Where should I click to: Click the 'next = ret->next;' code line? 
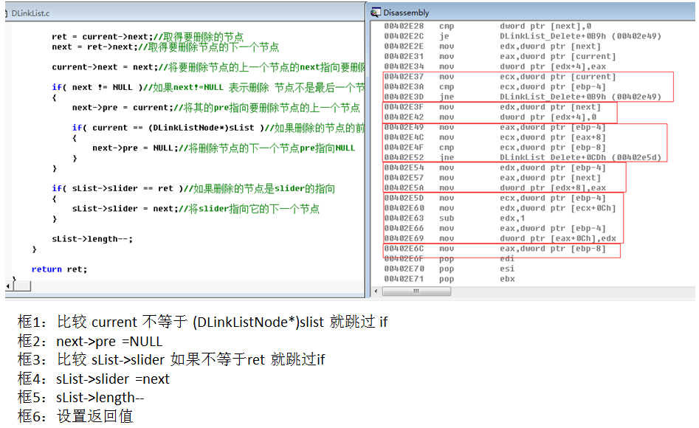point(165,46)
